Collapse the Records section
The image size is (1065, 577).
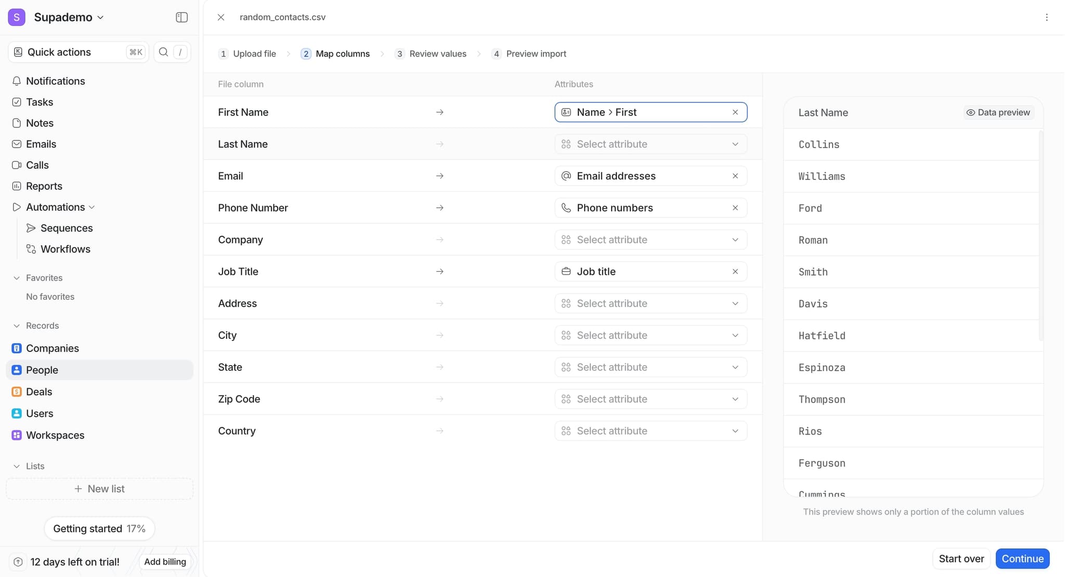point(17,326)
